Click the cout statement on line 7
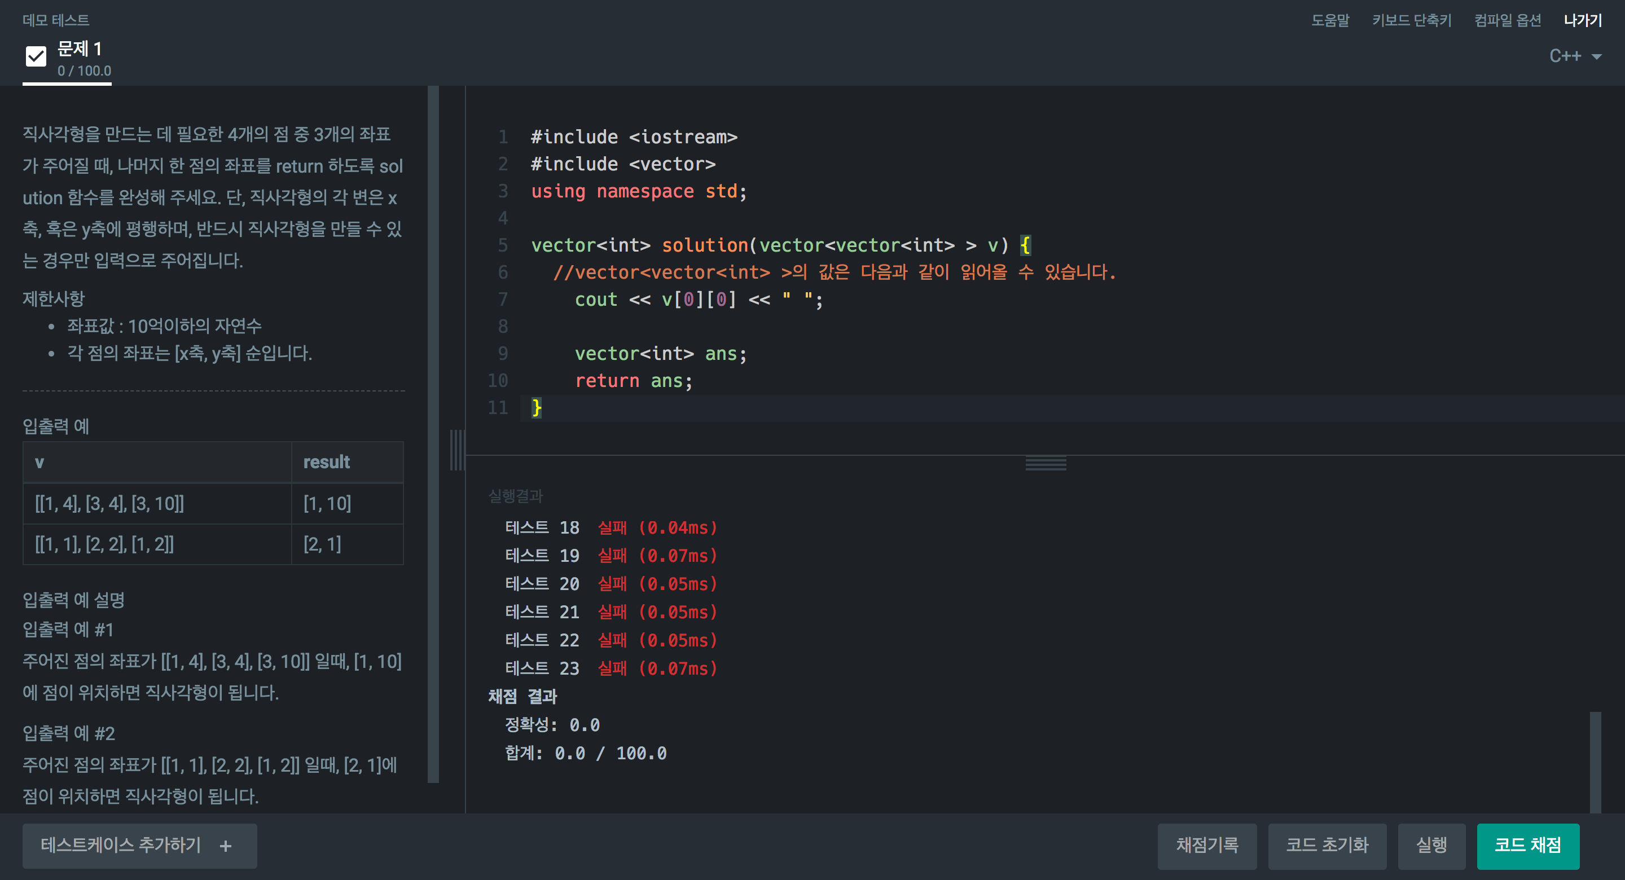 (699, 299)
